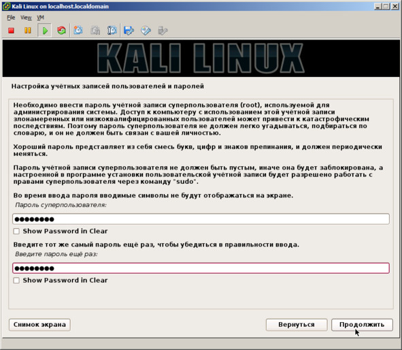The height and width of the screenshot is (350, 402).
Task: Enable second Show Password in Clear checkbox
Action: (16, 281)
